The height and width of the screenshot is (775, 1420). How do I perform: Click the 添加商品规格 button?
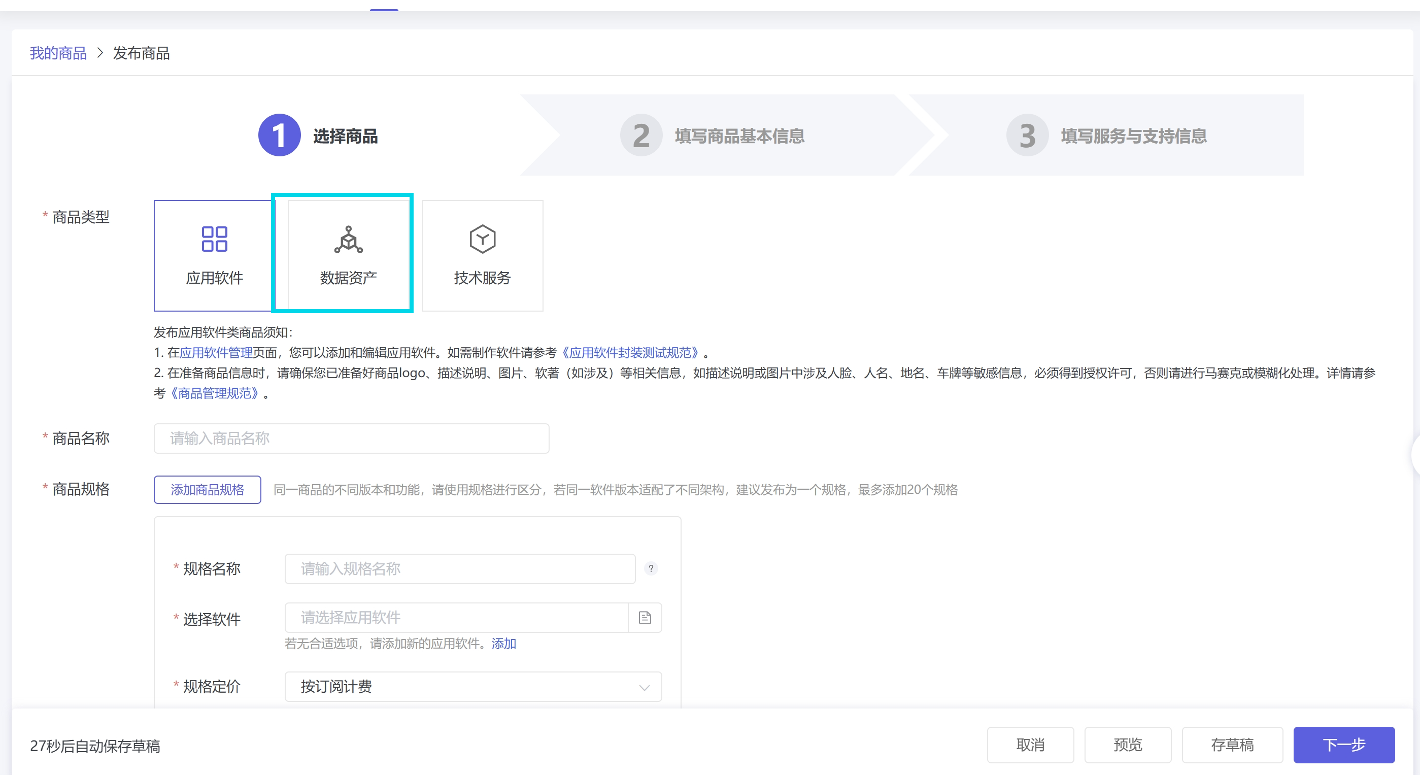(x=207, y=489)
